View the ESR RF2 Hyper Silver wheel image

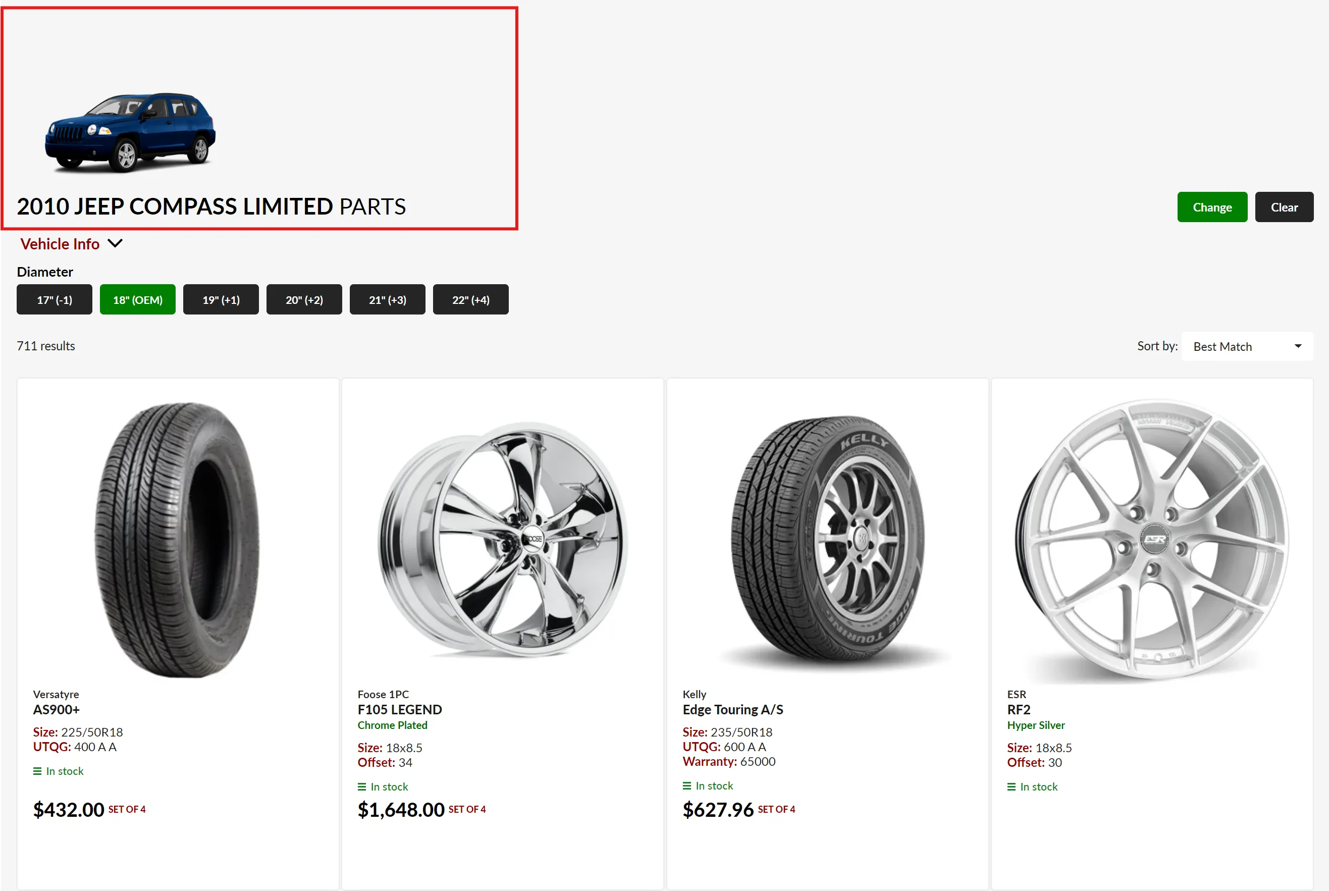tap(1152, 540)
